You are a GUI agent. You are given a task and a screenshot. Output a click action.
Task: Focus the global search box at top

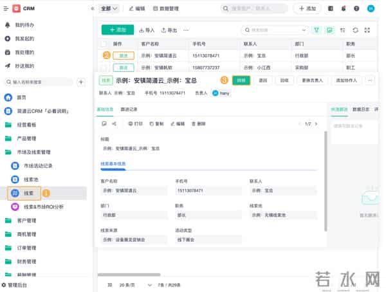tap(254, 8)
